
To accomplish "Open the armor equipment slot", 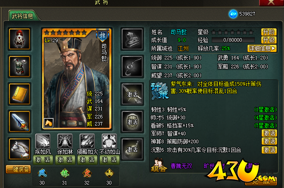I will pyautogui.click(x=20, y=67).
